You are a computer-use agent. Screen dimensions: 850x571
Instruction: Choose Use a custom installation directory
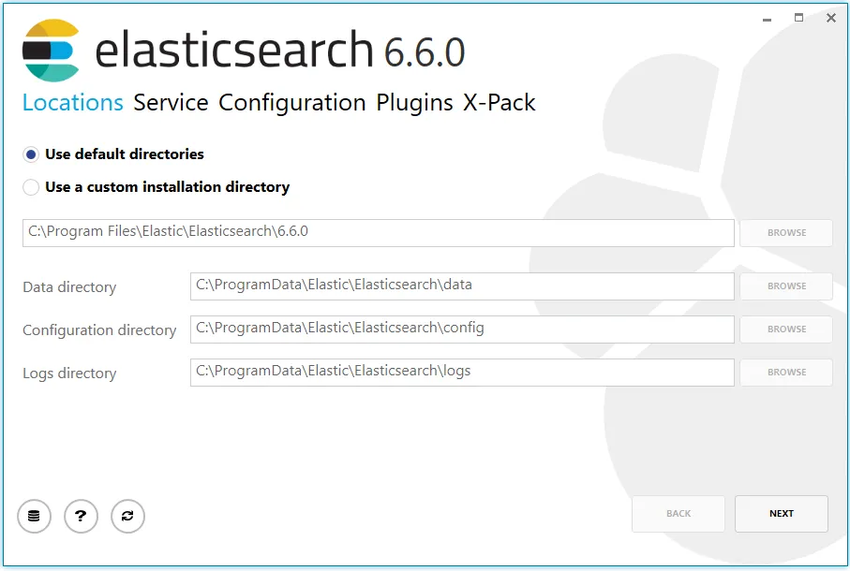click(x=32, y=187)
